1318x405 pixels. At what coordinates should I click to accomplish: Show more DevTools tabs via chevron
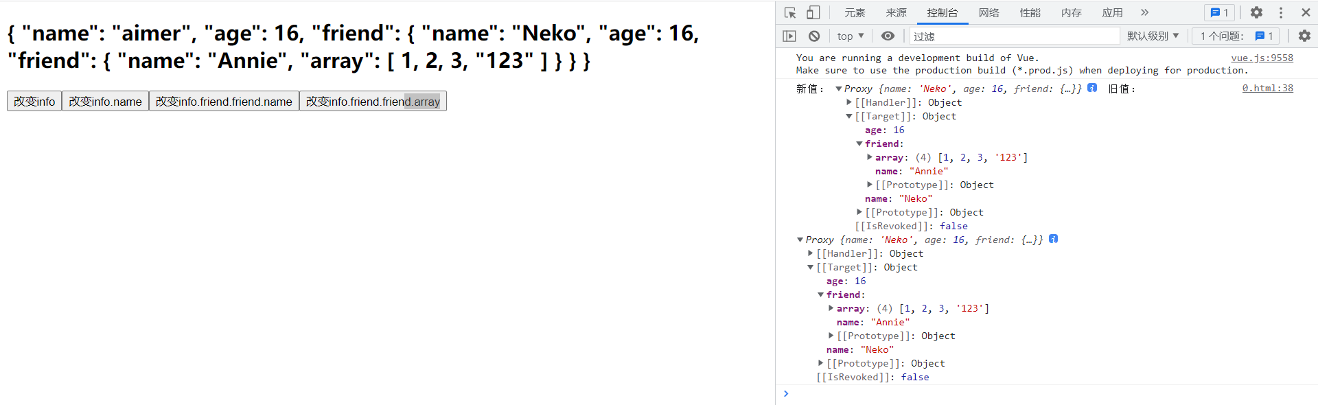coord(1144,13)
